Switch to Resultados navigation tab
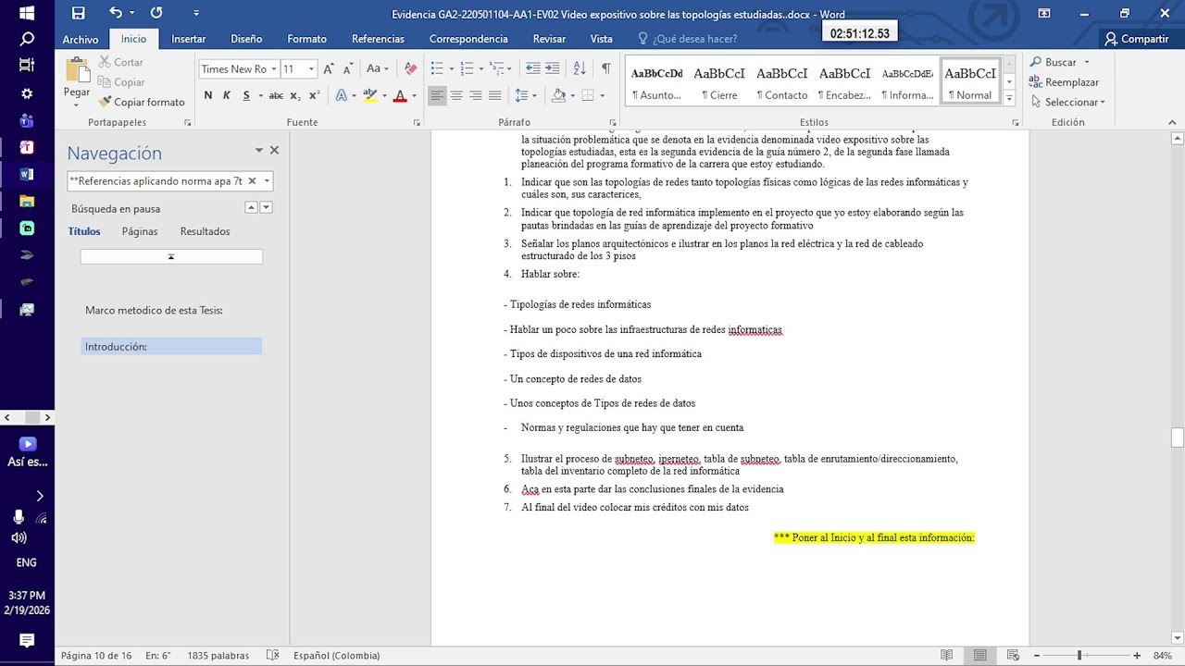 click(205, 231)
